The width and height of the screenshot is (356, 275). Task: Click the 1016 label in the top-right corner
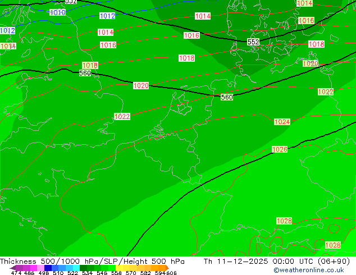(x=306, y=21)
